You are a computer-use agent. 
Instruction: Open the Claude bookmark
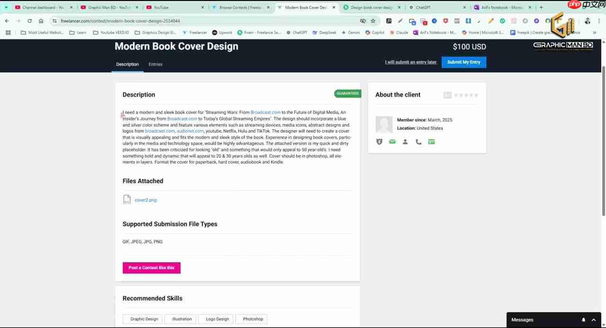point(399,33)
